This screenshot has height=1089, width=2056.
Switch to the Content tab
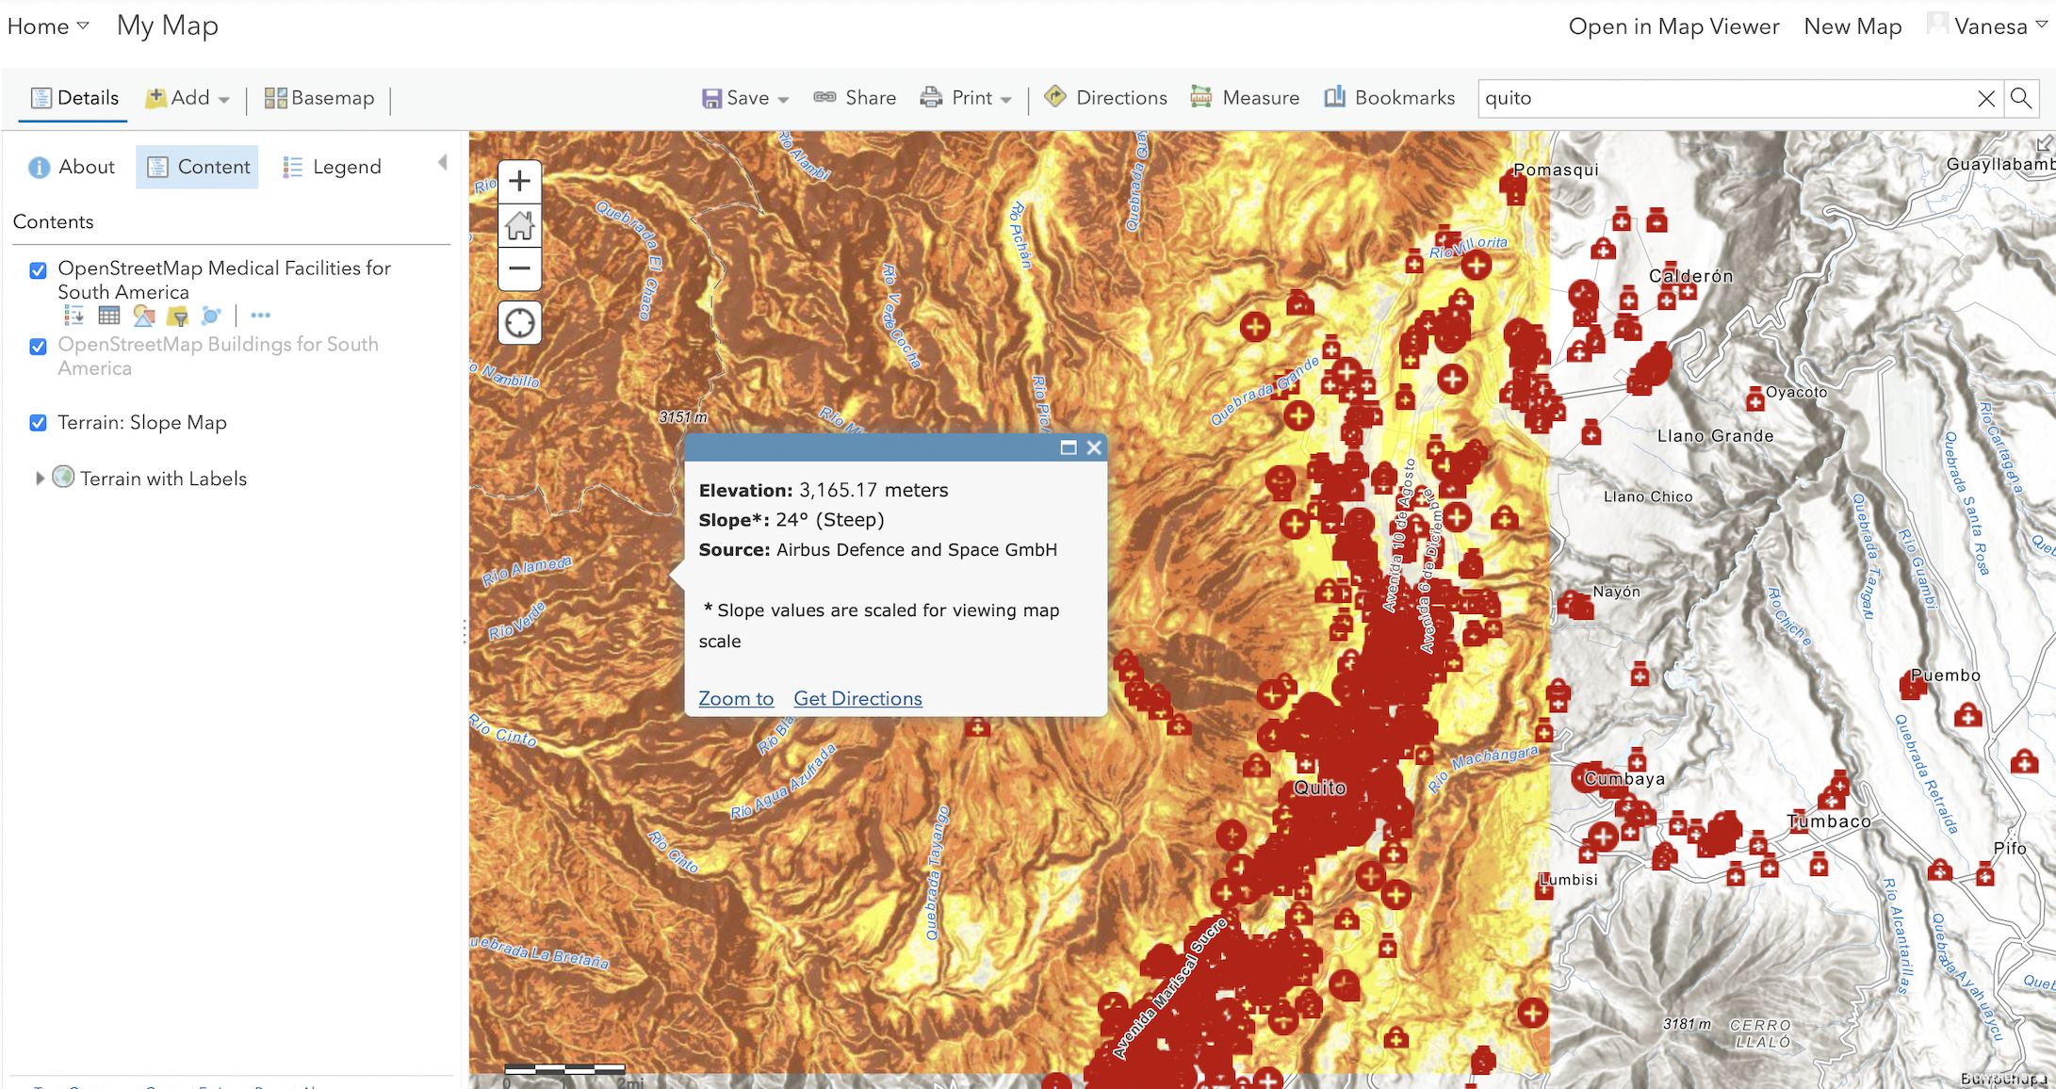coord(197,167)
